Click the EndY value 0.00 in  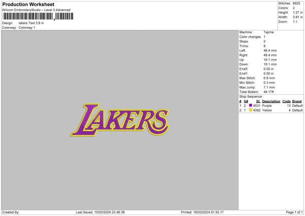coord(268,73)
